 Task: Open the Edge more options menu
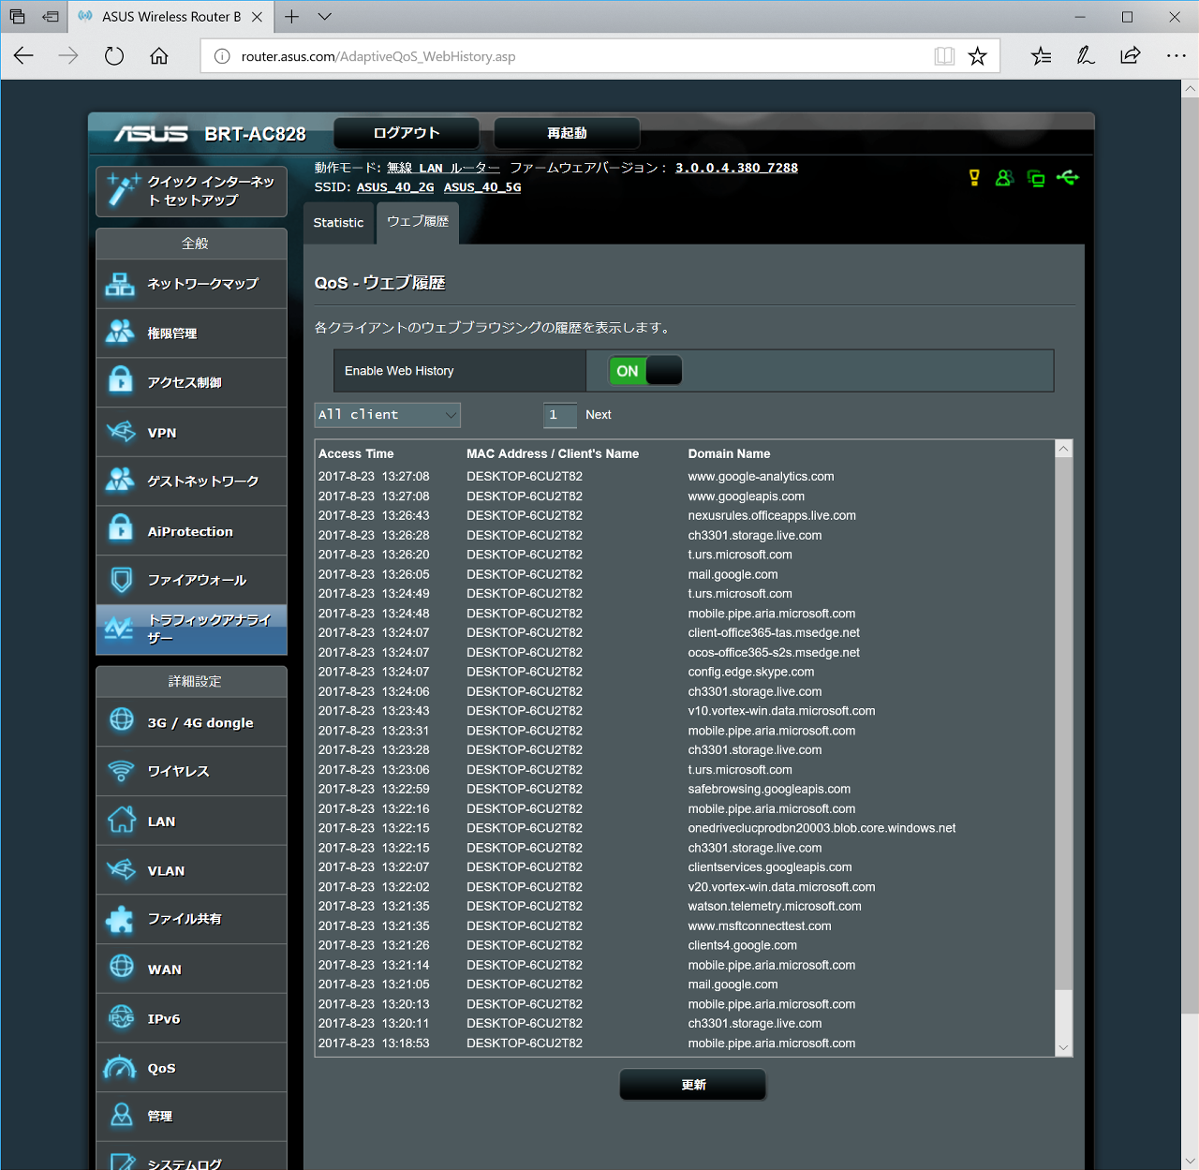(1176, 56)
